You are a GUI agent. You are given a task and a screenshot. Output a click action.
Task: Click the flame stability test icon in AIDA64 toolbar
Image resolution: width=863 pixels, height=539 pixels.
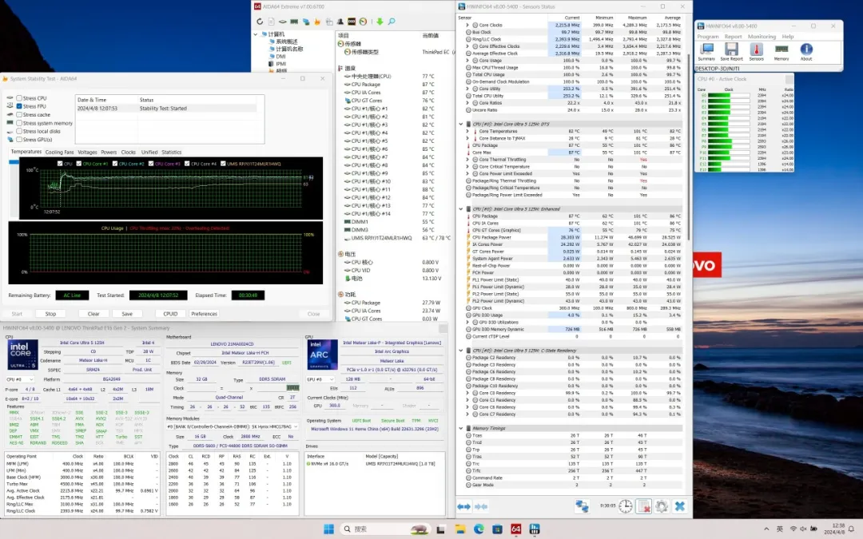(317, 22)
